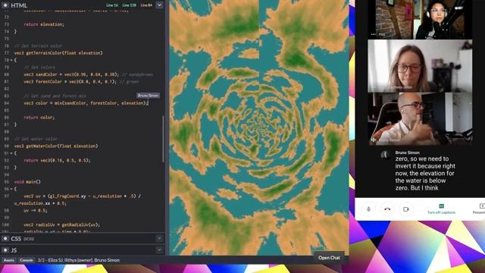This screenshot has height=273, width=485.
Task: Open the Assets panel
Action: [x=9, y=260]
